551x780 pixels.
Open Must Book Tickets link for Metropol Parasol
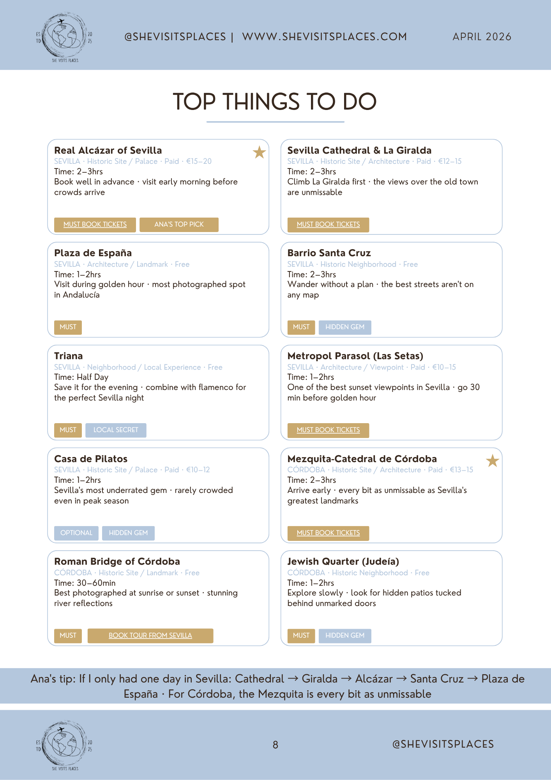tap(328, 430)
